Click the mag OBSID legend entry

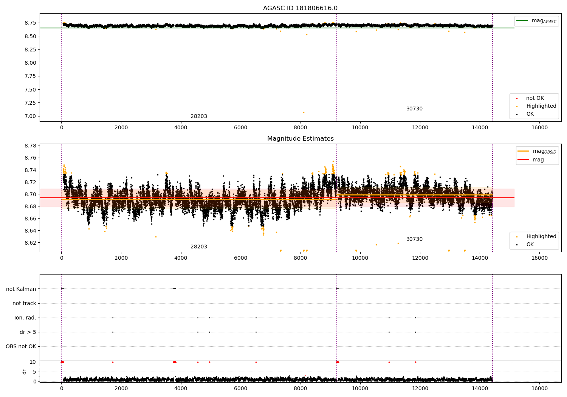tap(537, 151)
